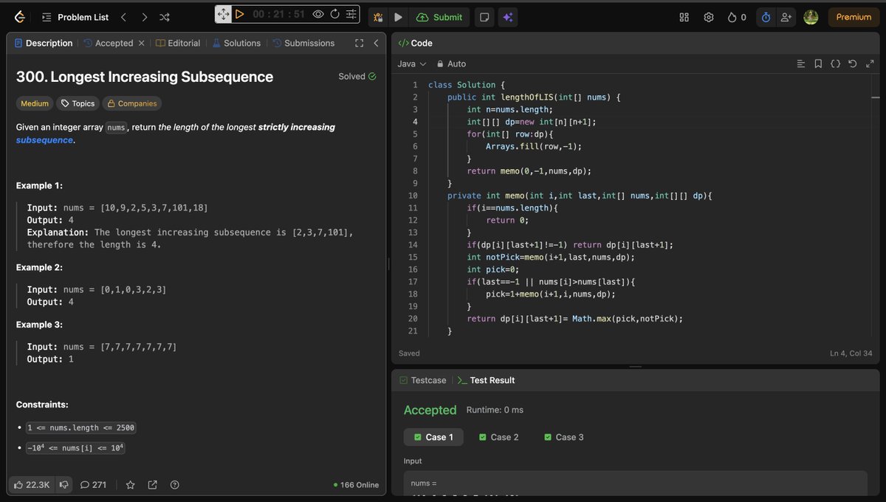Open the notes icon
Viewport: 886px width, 502px height.
pos(484,17)
